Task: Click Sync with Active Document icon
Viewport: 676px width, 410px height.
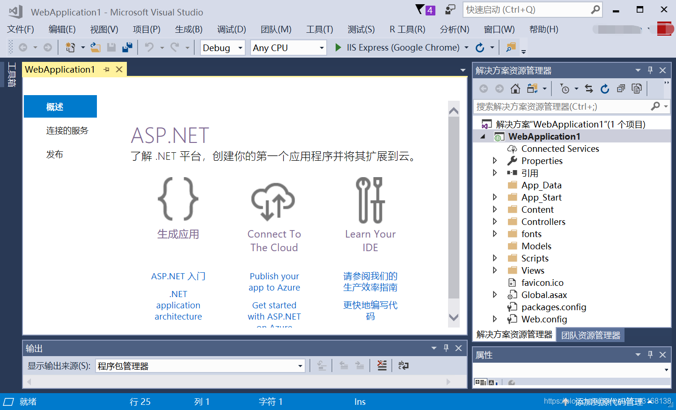Action: (589, 89)
